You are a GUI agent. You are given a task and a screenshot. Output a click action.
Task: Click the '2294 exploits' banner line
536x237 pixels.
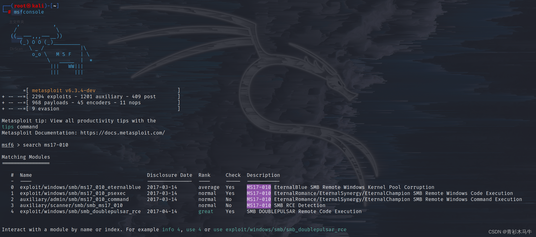click(x=94, y=96)
